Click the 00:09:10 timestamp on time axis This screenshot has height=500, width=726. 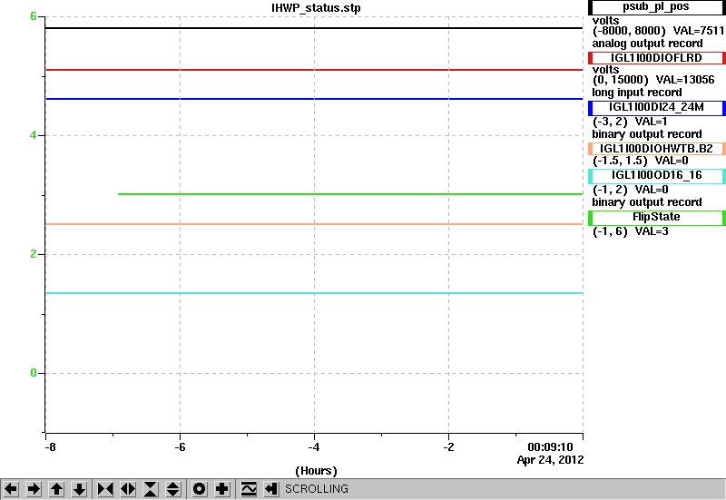pos(550,447)
